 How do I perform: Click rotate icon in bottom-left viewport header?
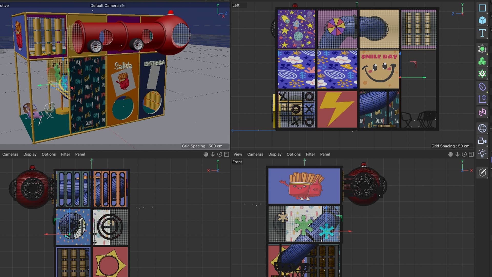tap(220, 154)
